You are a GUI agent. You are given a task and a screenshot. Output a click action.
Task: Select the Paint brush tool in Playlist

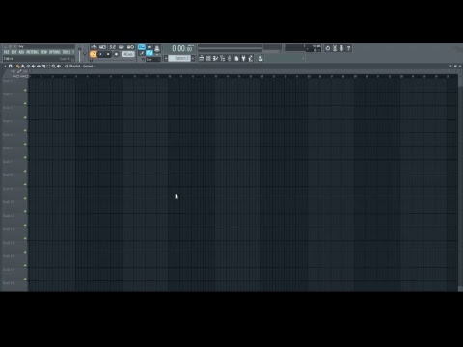pos(23,66)
